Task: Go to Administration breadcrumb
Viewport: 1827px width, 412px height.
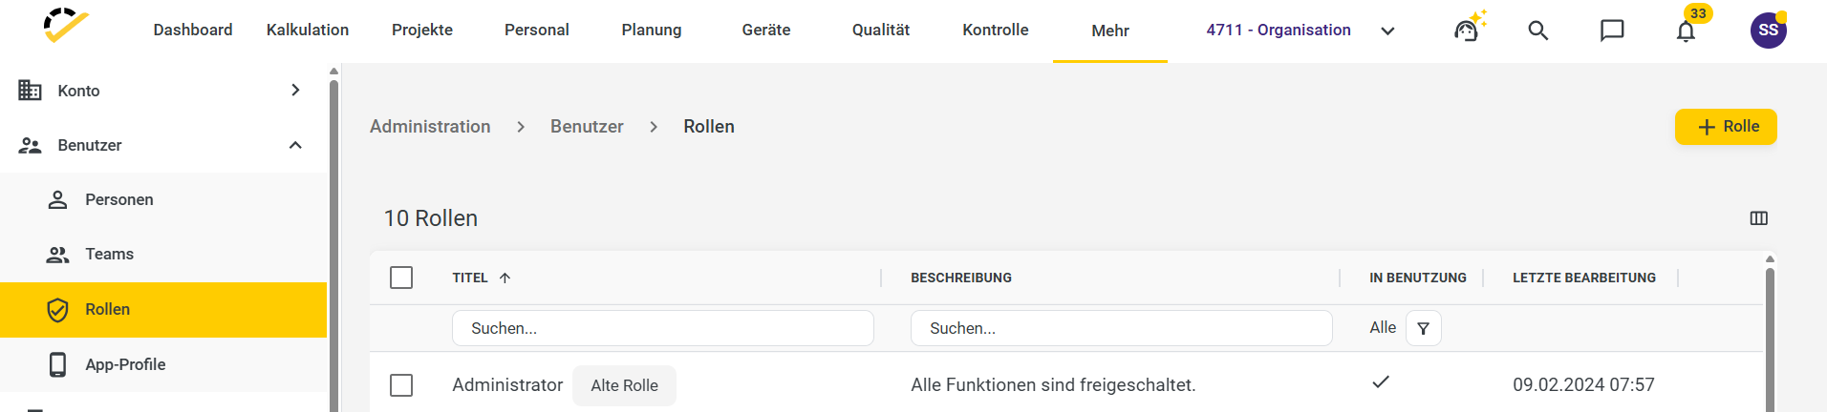Action: pyautogui.click(x=430, y=127)
